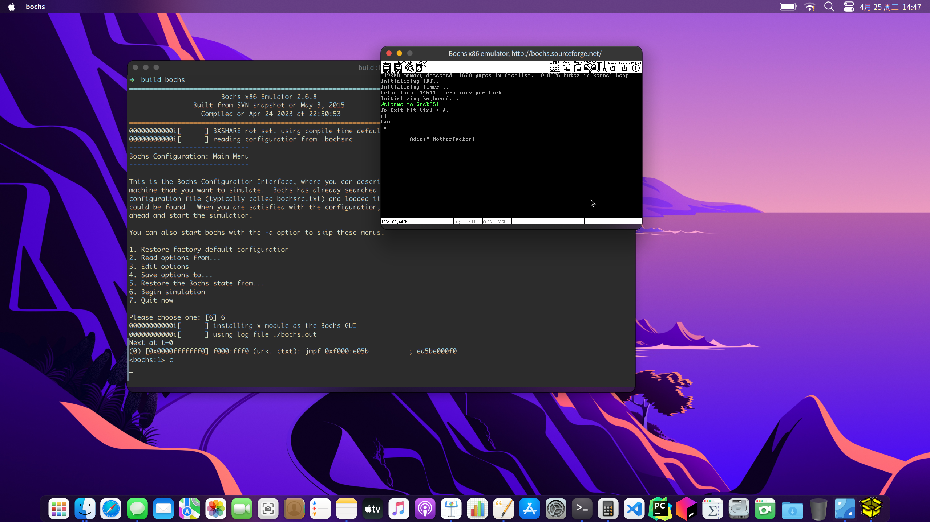930x522 pixels.
Task: Toggle the CD-ROM drive icon
Action: pyautogui.click(x=409, y=67)
